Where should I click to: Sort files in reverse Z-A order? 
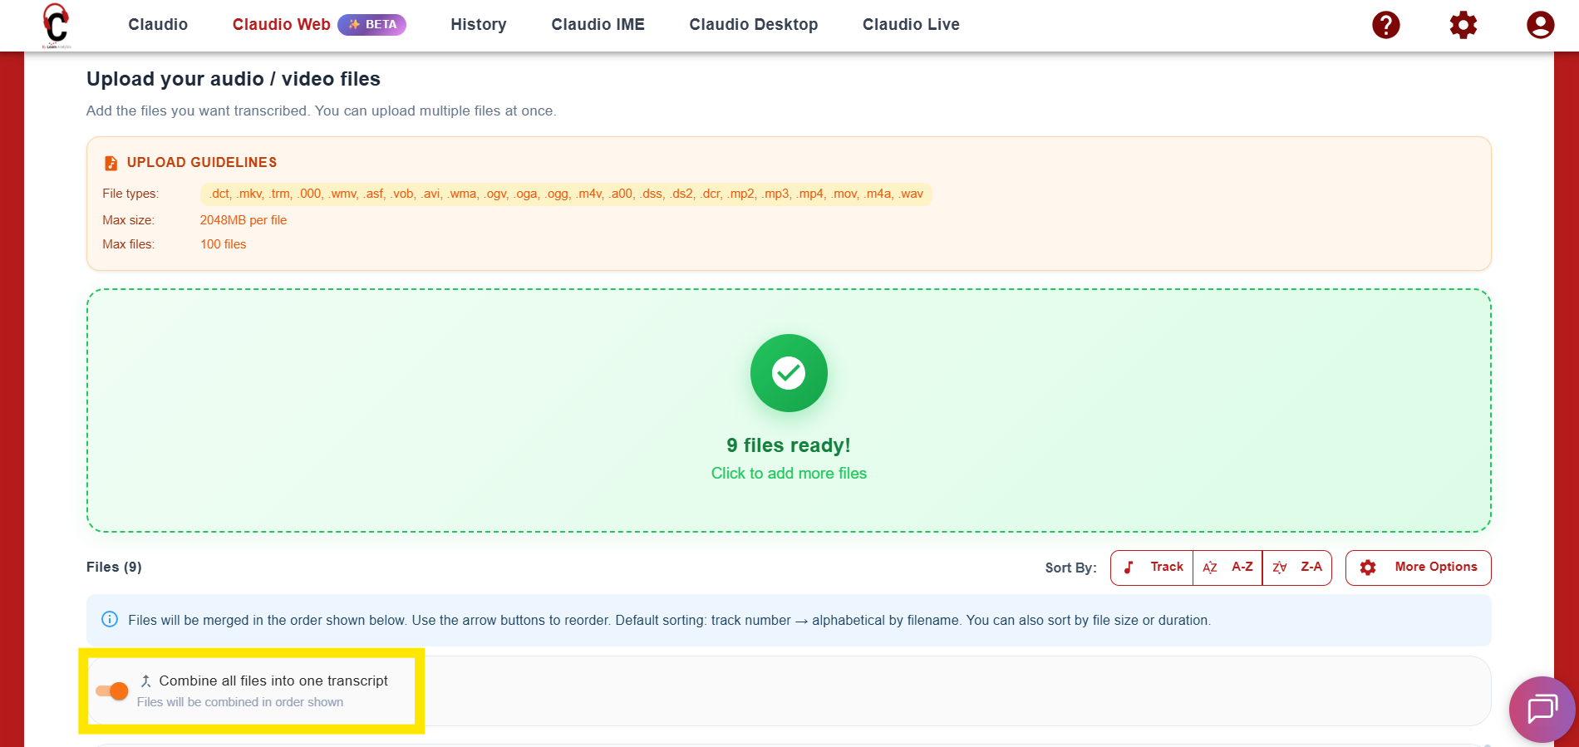coord(1297,568)
